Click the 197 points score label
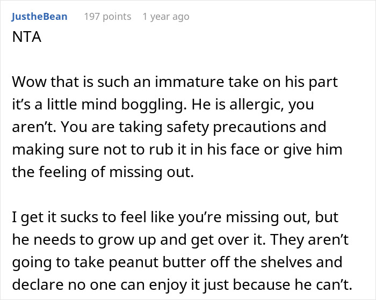This screenshot has width=376, height=300. (x=107, y=17)
